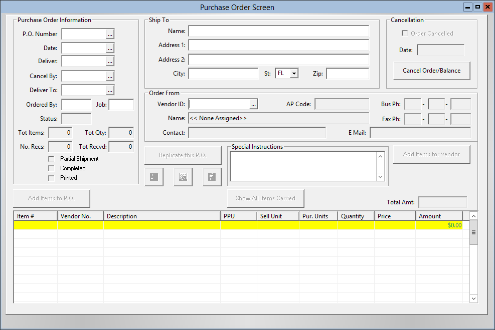Image resolution: width=495 pixels, height=330 pixels.
Task: Open the Deliver date ellipsis button
Action: coord(110,61)
